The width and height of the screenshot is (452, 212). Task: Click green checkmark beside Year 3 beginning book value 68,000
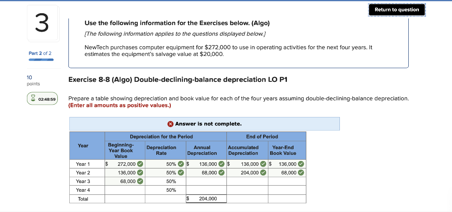(x=140, y=181)
